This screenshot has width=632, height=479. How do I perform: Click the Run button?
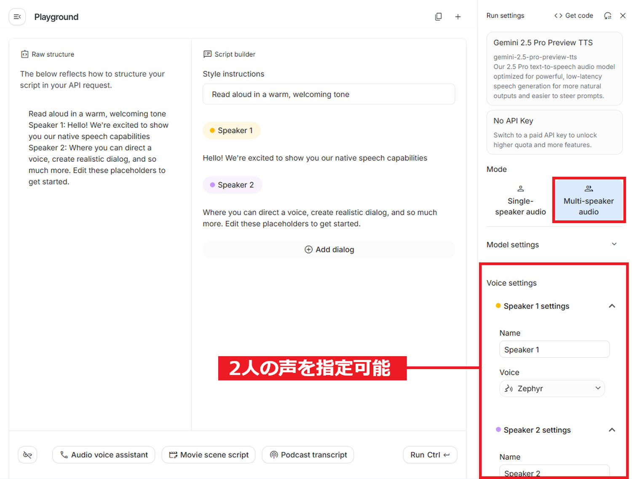(430, 455)
